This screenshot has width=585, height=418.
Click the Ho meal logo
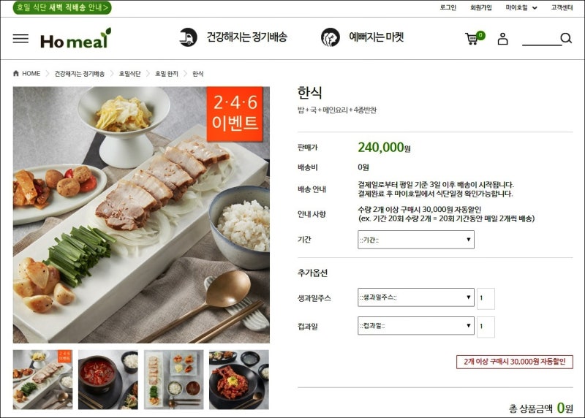pos(75,39)
